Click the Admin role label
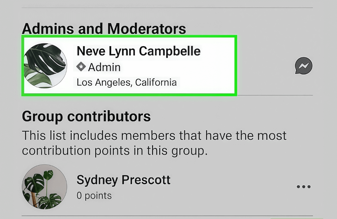Screen dimensions: 337x219 tap(104, 67)
